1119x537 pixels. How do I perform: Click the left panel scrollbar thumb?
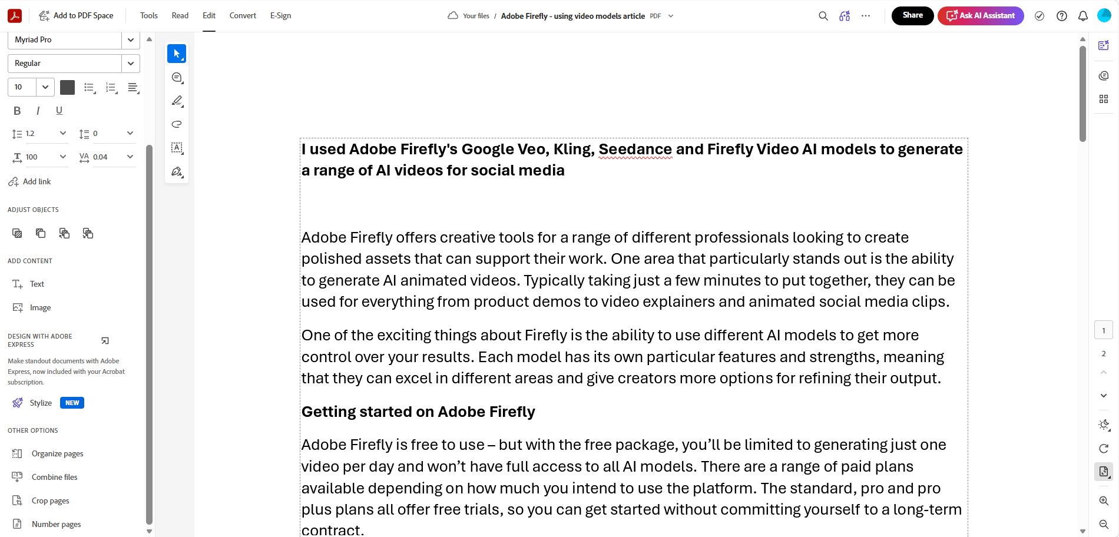149,334
